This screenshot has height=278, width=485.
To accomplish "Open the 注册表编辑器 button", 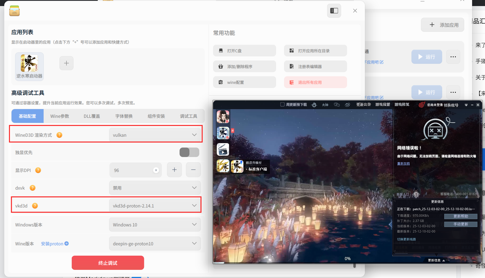I will tap(316, 66).
